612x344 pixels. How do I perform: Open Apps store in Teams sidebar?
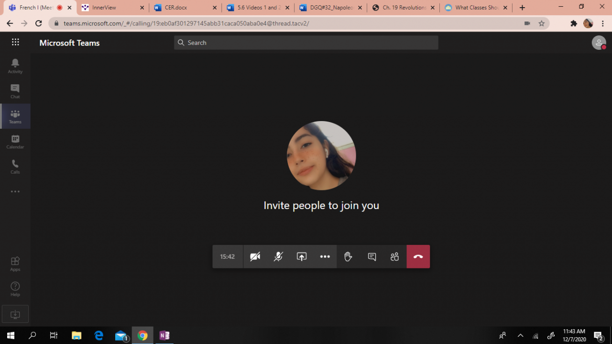[15, 264]
